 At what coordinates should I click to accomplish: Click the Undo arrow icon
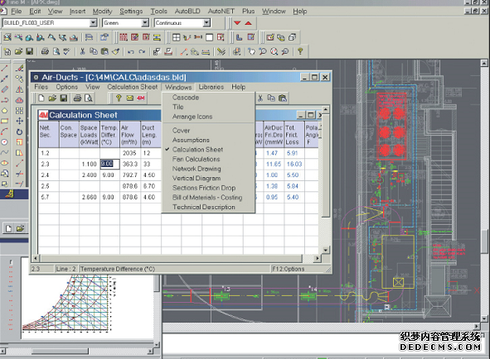(131, 51)
